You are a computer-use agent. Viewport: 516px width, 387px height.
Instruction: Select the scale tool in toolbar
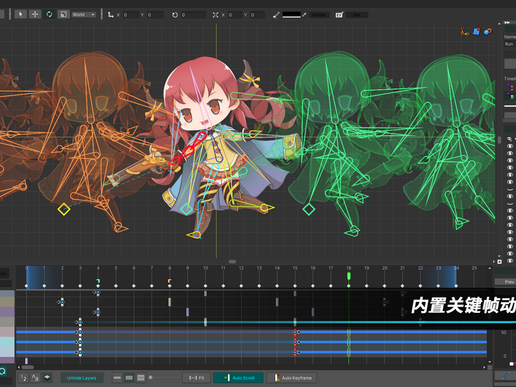click(x=64, y=14)
